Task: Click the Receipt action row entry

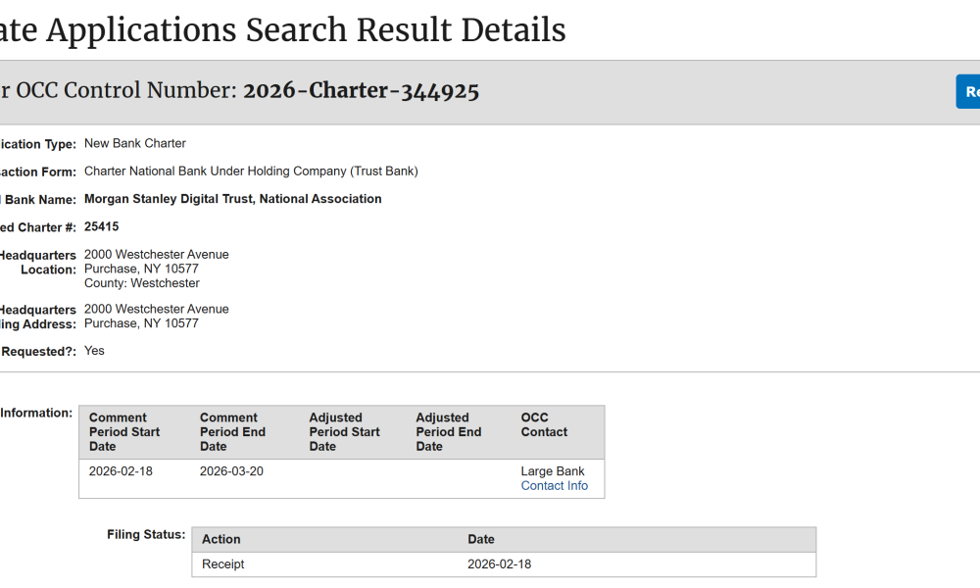Action: pos(223,564)
